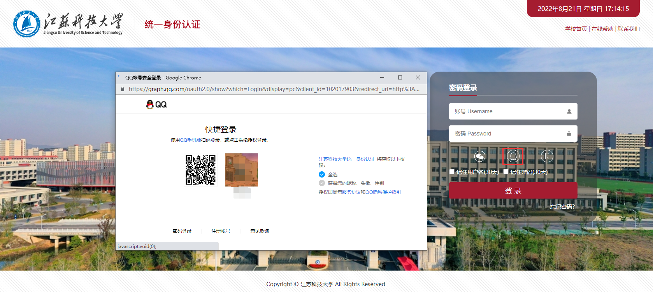Screen dimensions: 653x292
Task: Click the QQ logo in popup header
Action: tap(156, 104)
